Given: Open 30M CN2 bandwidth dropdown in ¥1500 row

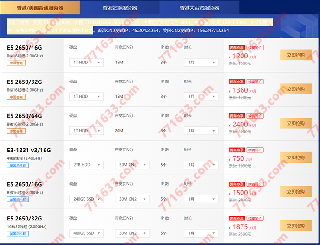Looking at the screenshot, I should click(x=132, y=199).
